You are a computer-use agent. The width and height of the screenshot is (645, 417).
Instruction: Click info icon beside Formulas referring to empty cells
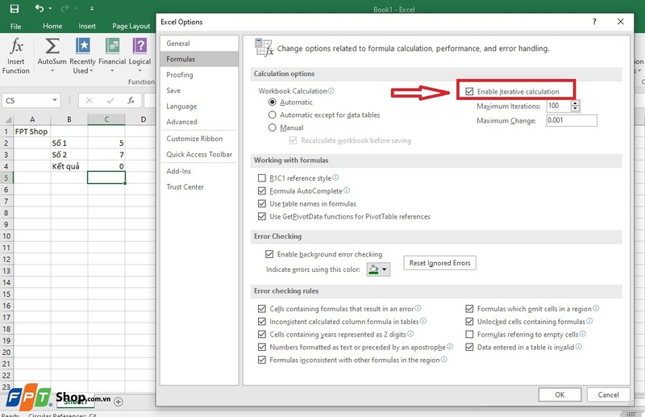point(583,333)
